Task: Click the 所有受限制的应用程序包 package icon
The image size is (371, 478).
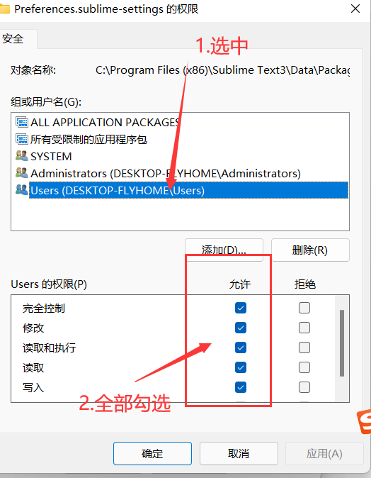Action: [x=22, y=139]
